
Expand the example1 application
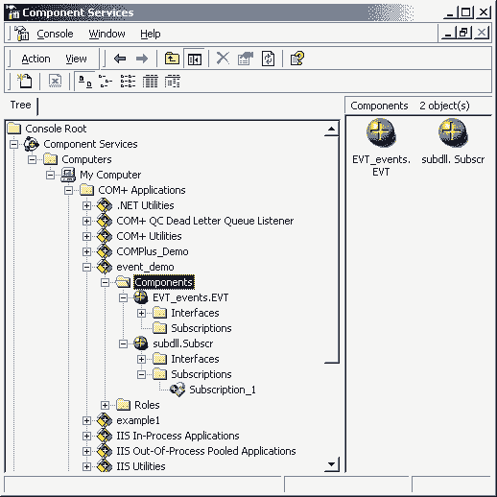tap(86, 420)
